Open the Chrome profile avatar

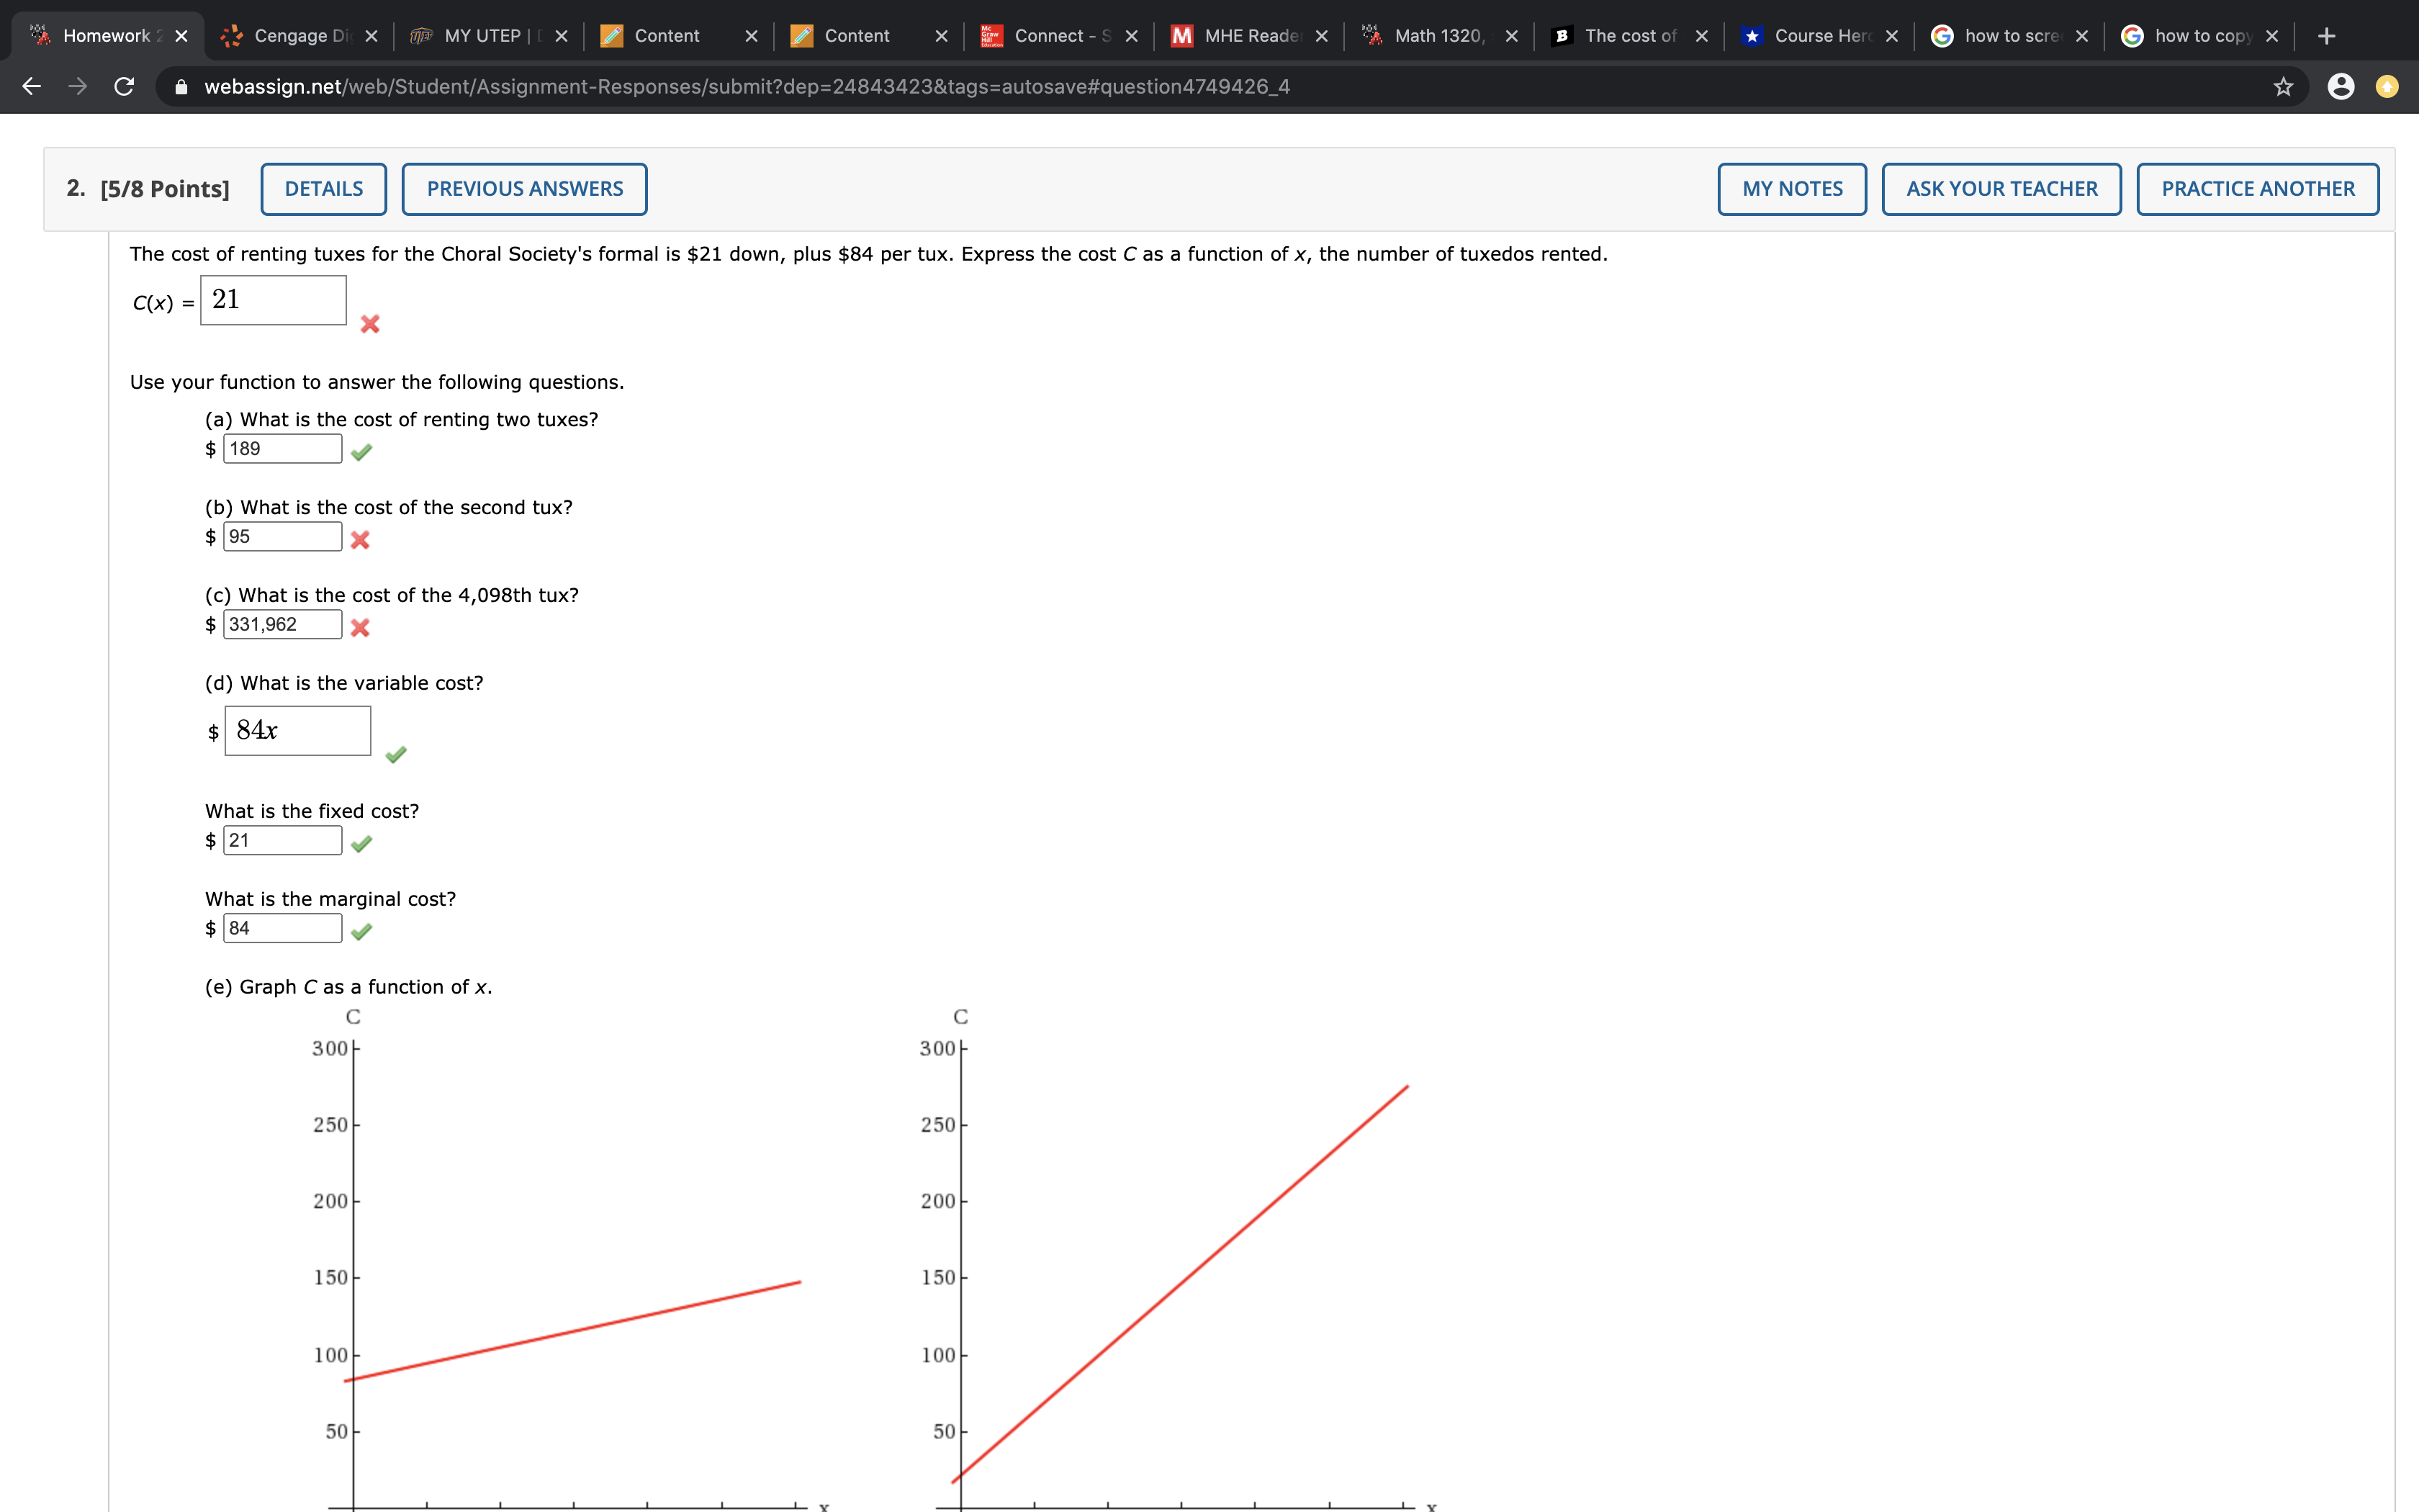2341,87
